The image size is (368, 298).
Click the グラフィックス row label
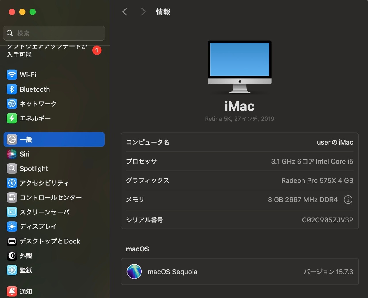(x=148, y=180)
